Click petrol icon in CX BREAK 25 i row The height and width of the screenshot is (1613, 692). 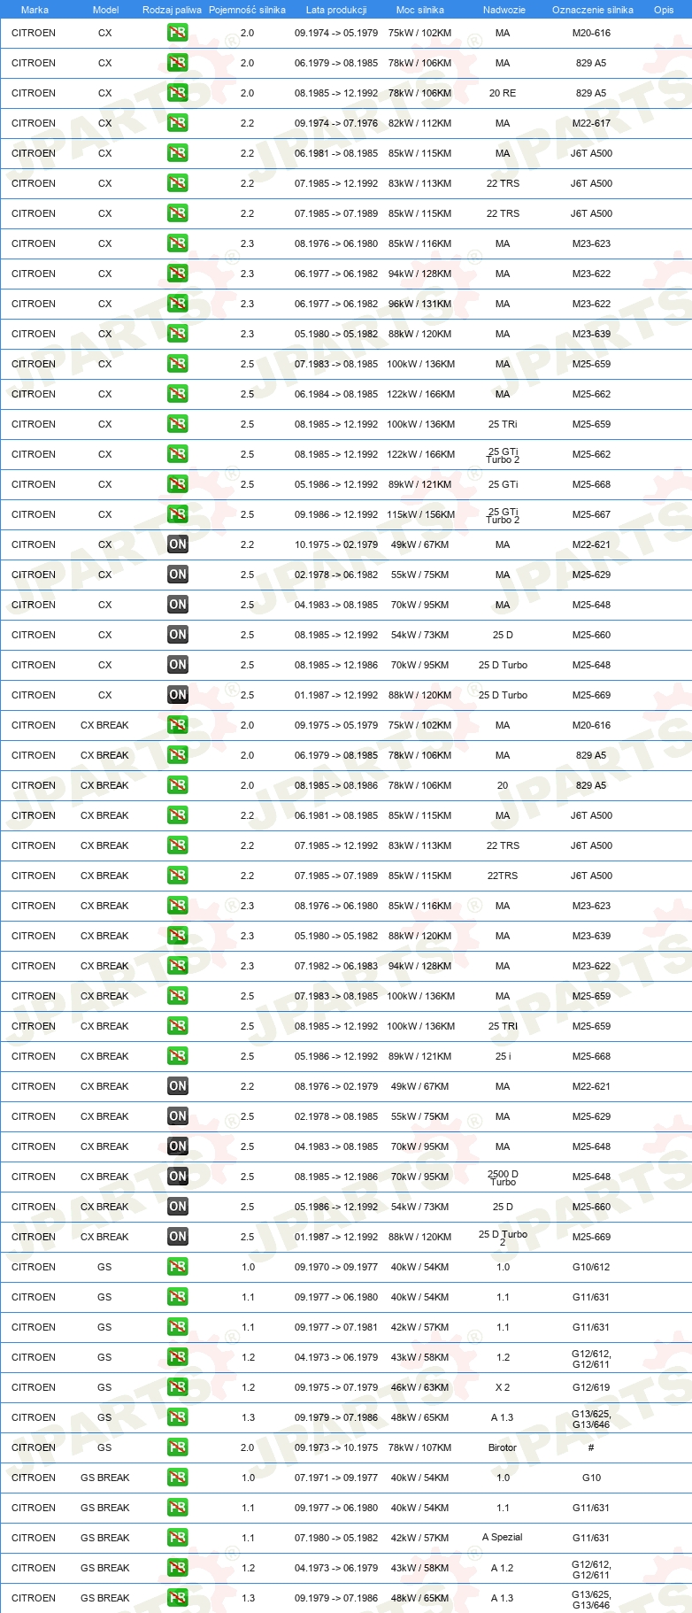178,1056
